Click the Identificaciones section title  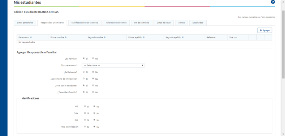click(x=30, y=98)
